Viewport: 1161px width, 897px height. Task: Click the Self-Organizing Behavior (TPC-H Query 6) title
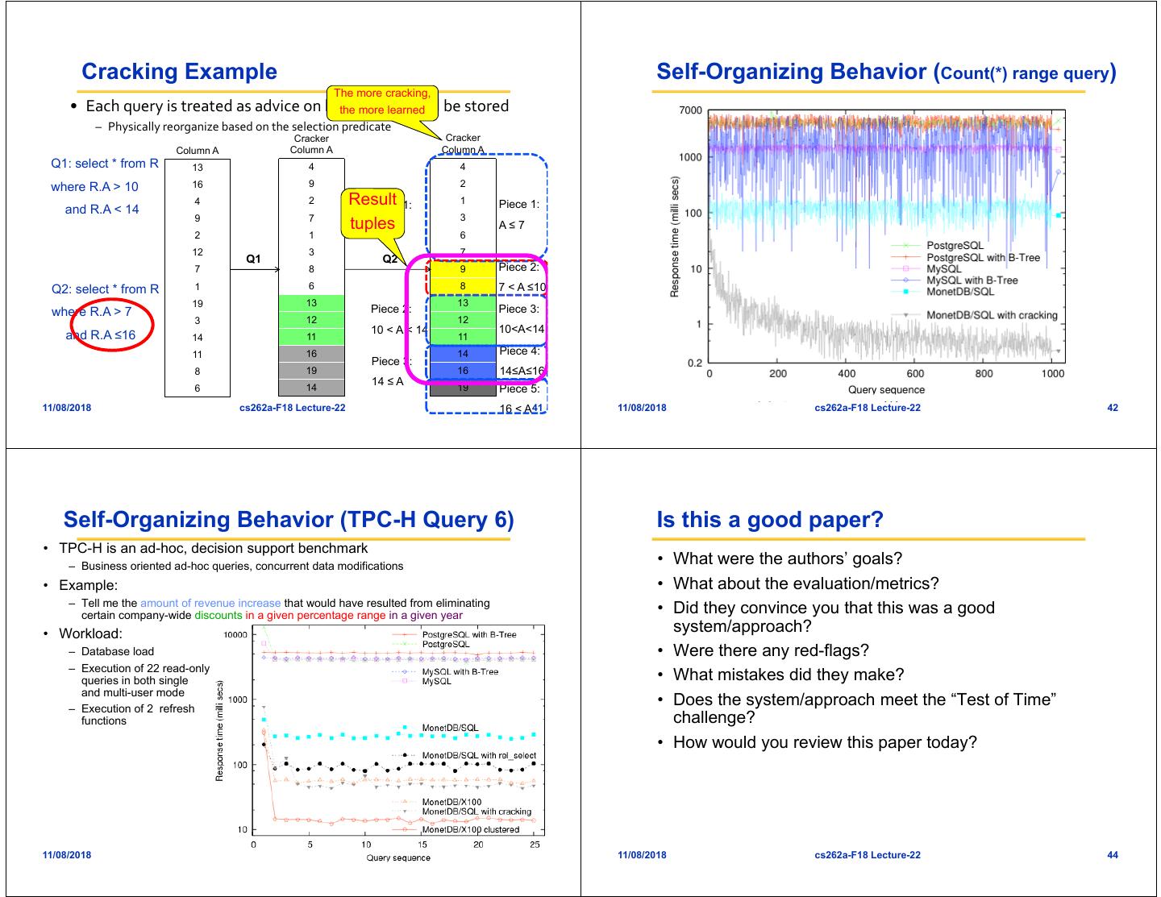[289, 520]
